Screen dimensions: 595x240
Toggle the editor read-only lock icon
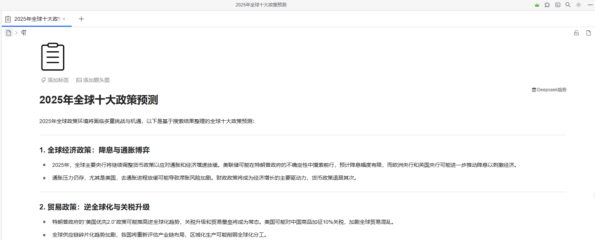point(576,33)
